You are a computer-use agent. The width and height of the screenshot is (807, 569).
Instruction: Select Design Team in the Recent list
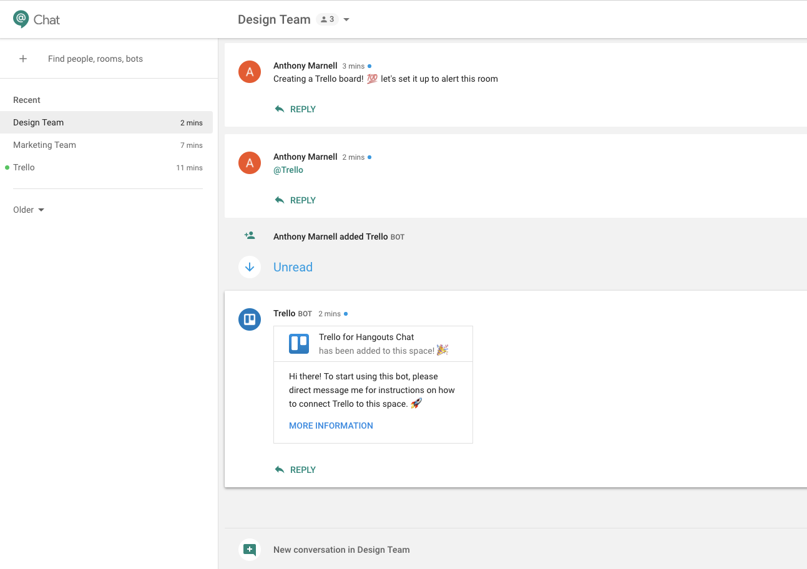[x=107, y=122]
